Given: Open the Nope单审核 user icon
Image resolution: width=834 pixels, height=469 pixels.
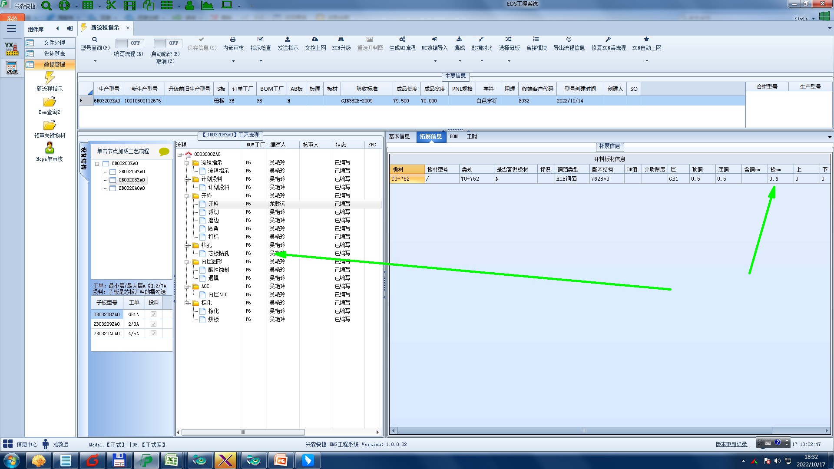Looking at the screenshot, I should [50, 148].
